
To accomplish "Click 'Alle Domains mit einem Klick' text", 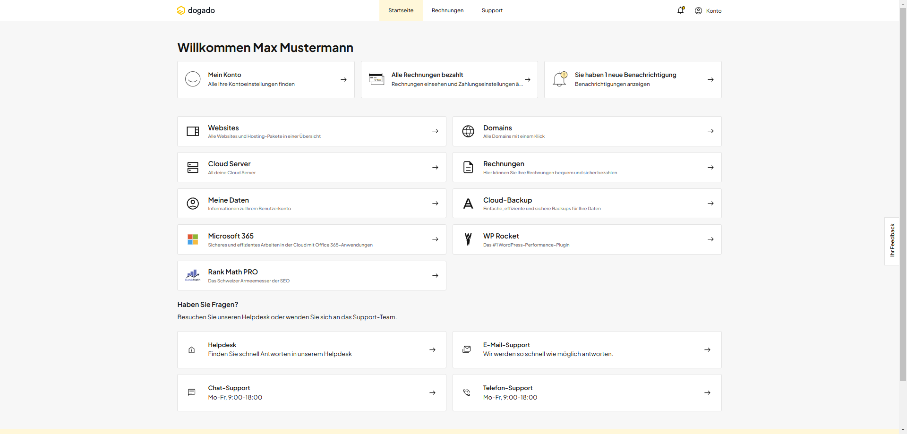I will click(514, 136).
